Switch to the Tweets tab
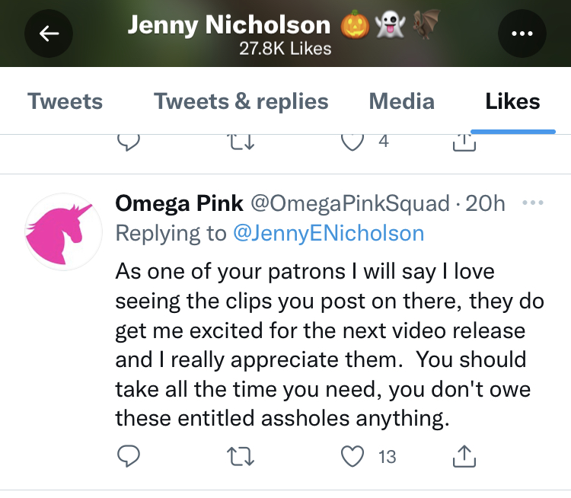571x498 pixels. [x=65, y=101]
